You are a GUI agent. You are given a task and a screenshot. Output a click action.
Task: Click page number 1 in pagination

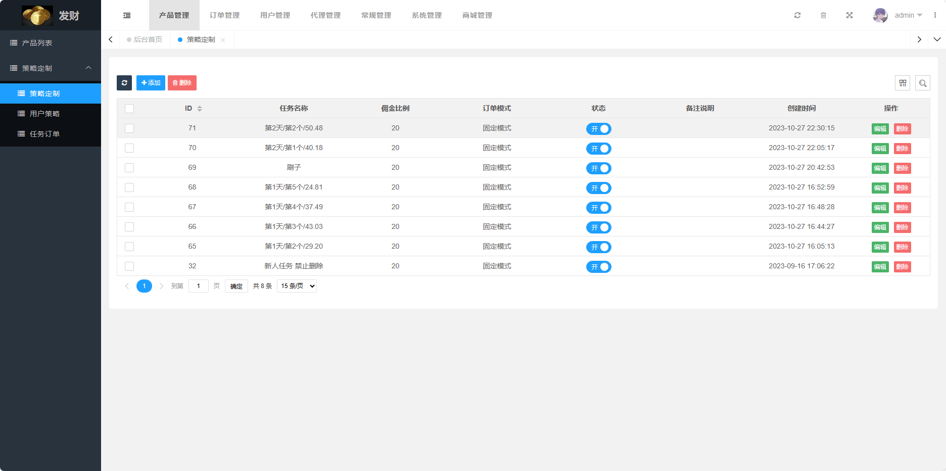tap(144, 286)
